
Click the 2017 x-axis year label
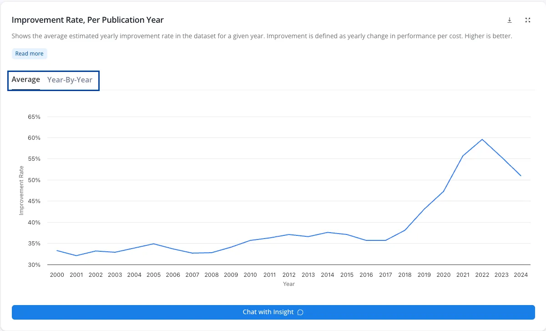pyautogui.click(x=385, y=275)
